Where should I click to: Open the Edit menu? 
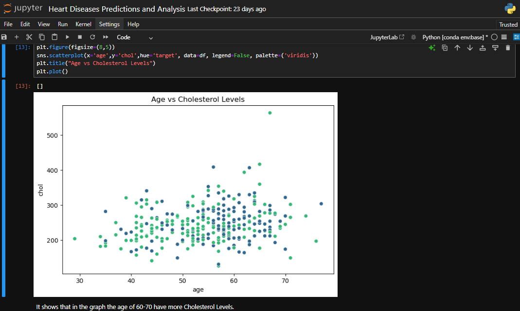coord(25,24)
